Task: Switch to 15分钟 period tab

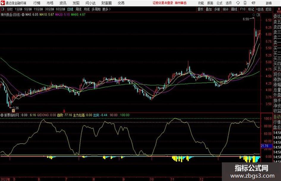Action: pyautogui.click(x=38, y=9)
